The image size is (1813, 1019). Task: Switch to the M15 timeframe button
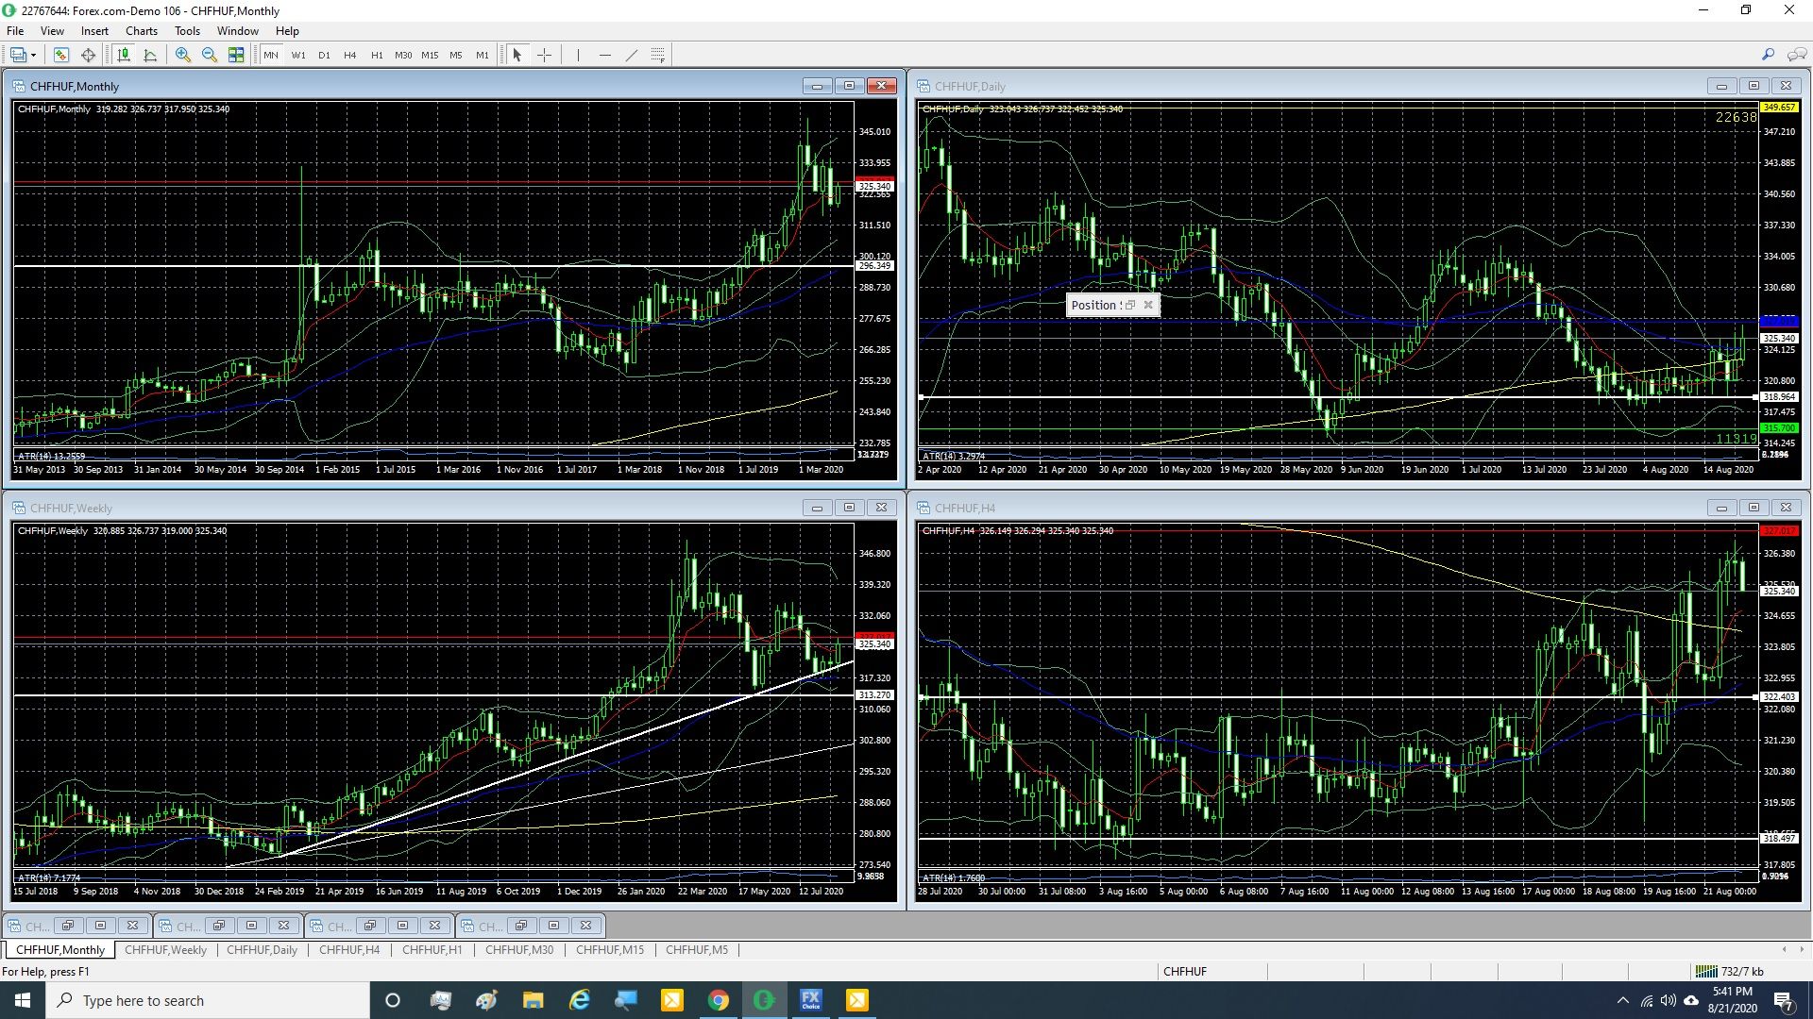(430, 55)
